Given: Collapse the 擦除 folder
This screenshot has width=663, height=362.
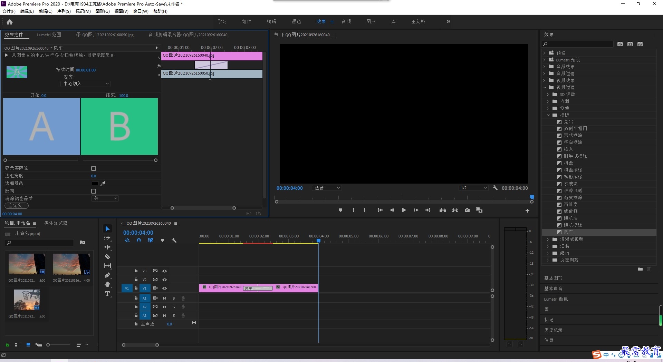Looking at the screenshot, I should (x=548, y=115).
